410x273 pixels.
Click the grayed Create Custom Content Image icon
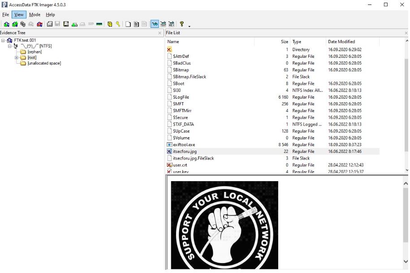tap(82, 24)
